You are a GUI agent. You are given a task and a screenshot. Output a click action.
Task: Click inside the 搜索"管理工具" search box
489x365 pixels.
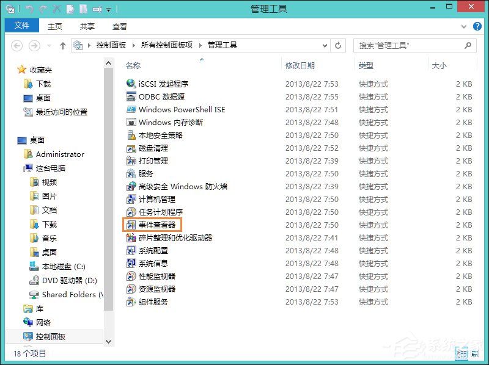click(x=410, y=45)
